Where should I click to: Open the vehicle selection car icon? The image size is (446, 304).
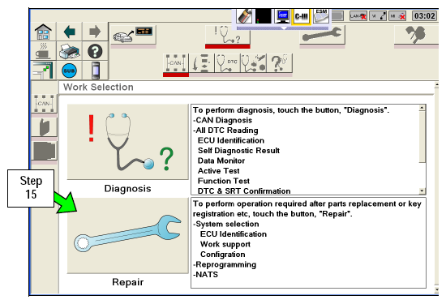click(133, 35)
